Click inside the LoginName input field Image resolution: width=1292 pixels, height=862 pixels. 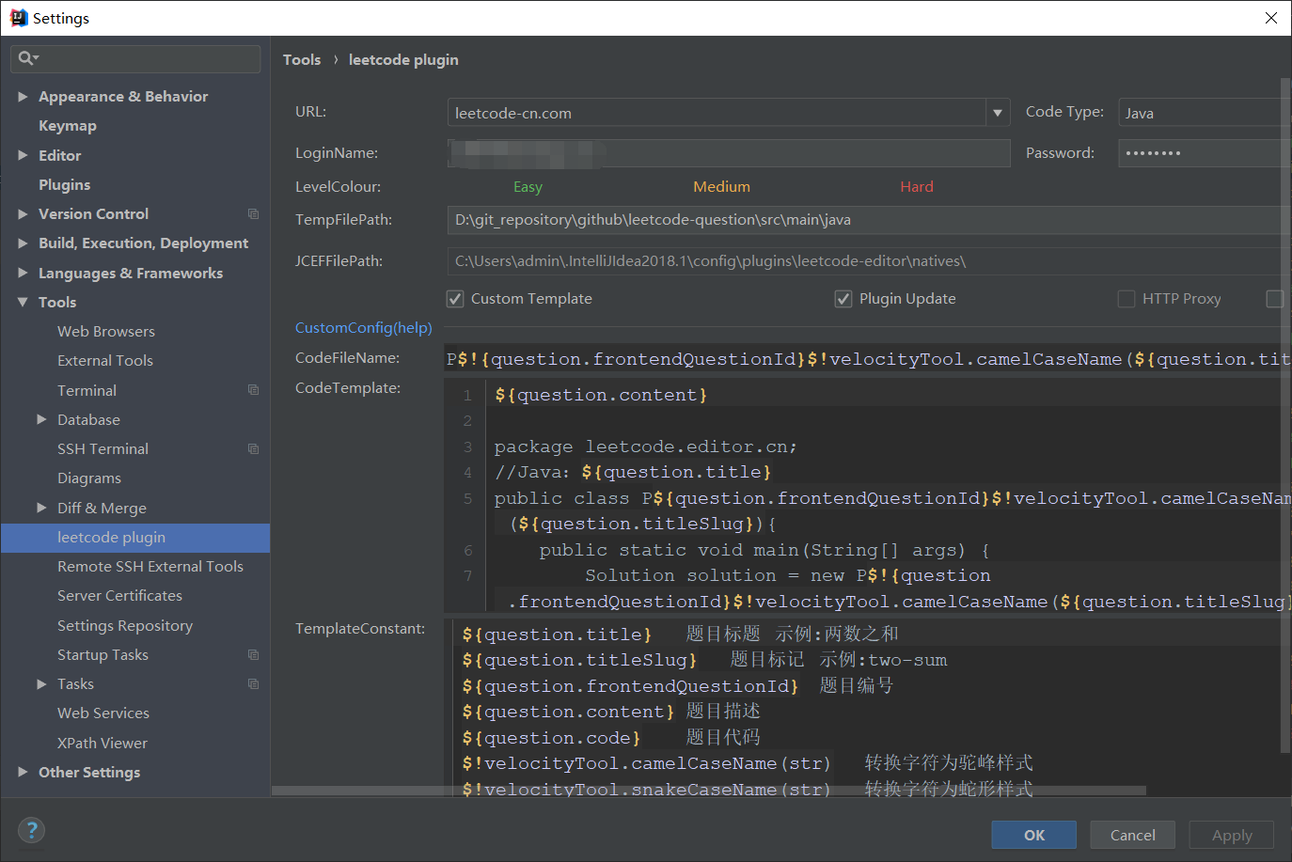(x=729, y=152)
